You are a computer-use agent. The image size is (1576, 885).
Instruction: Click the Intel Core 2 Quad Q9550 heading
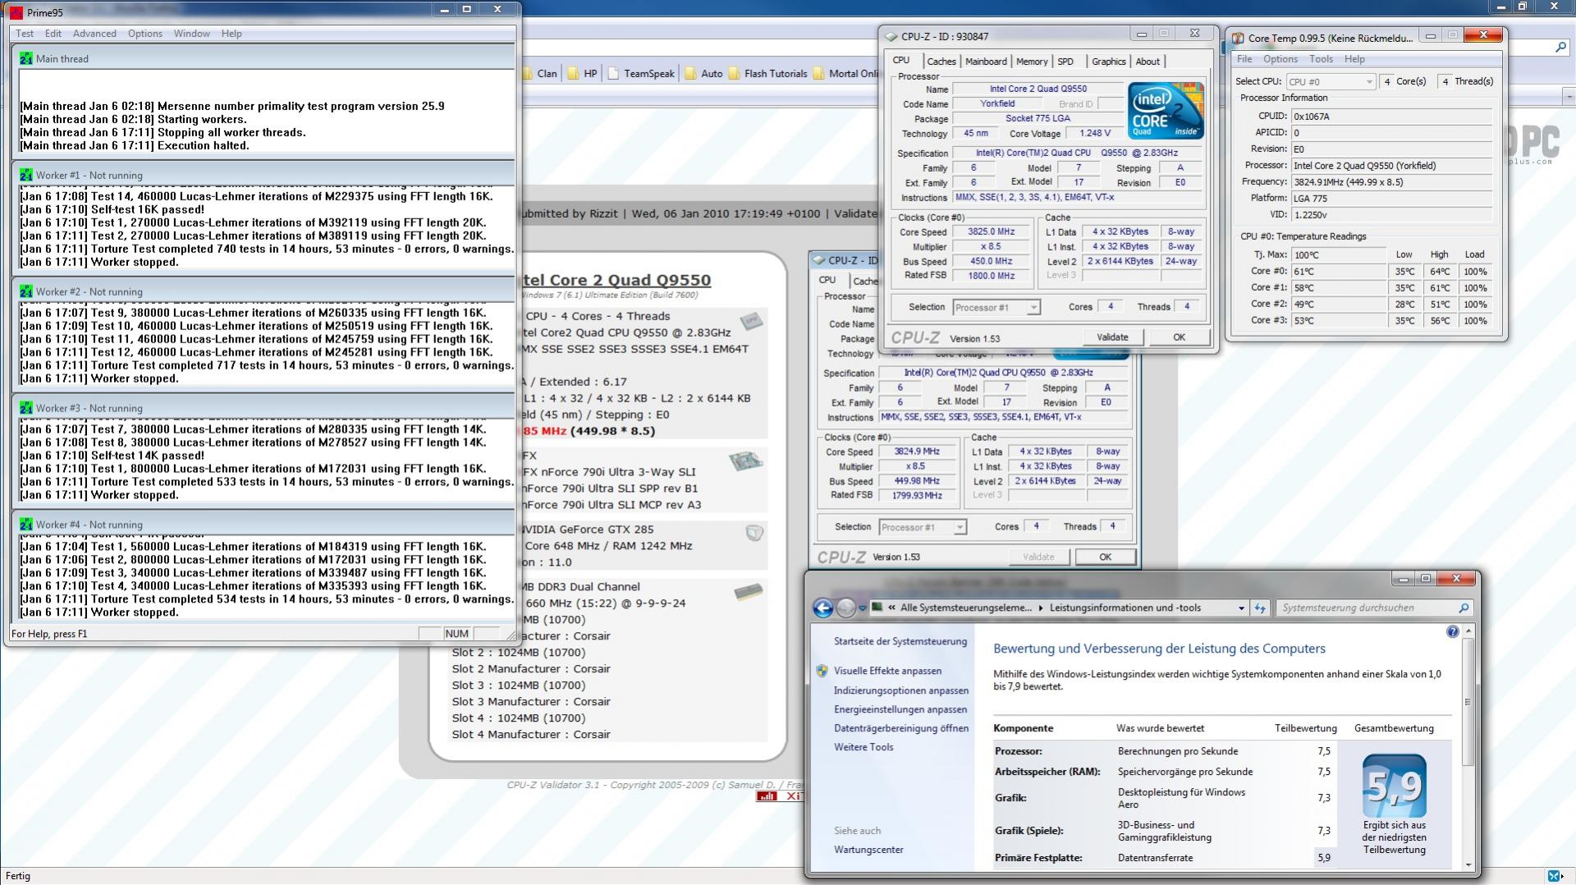[615, 280]
